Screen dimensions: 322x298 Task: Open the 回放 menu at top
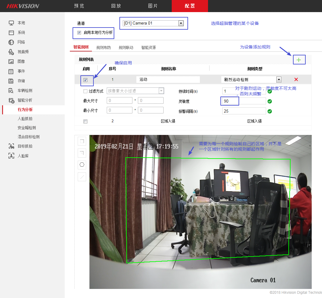116,6
